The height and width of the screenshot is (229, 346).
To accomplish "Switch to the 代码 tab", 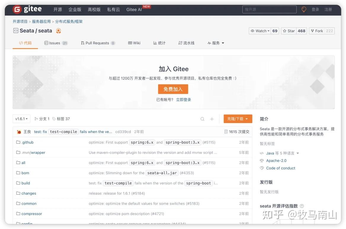I will [x=25, y=43].
